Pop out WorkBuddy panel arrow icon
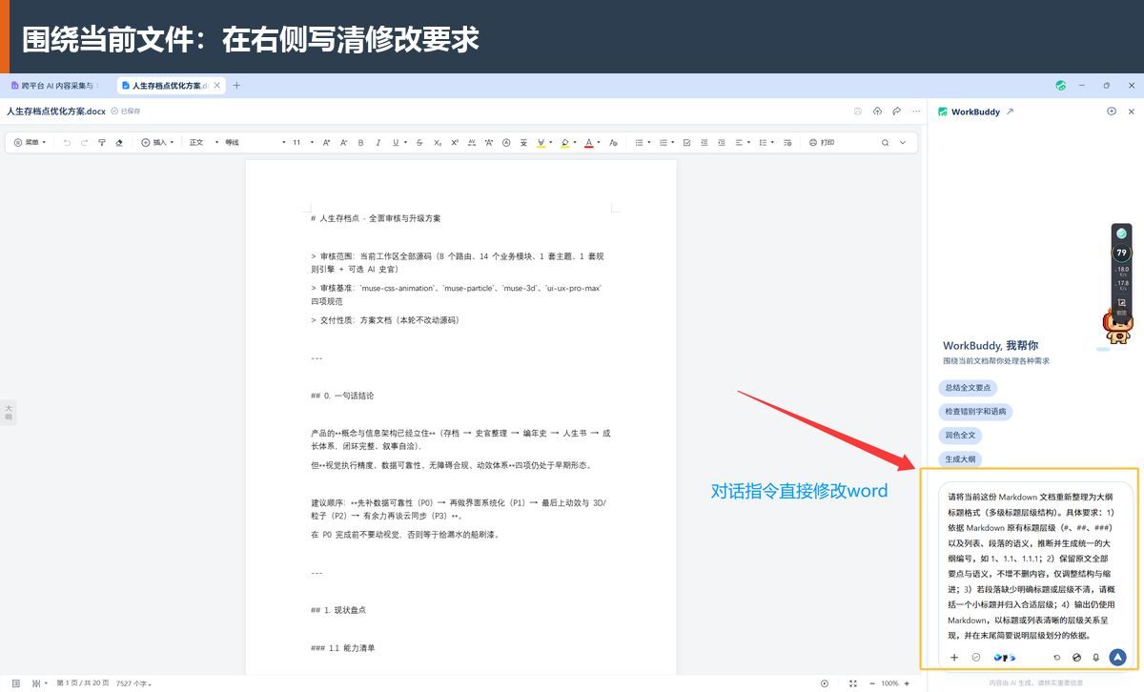 1011,112
